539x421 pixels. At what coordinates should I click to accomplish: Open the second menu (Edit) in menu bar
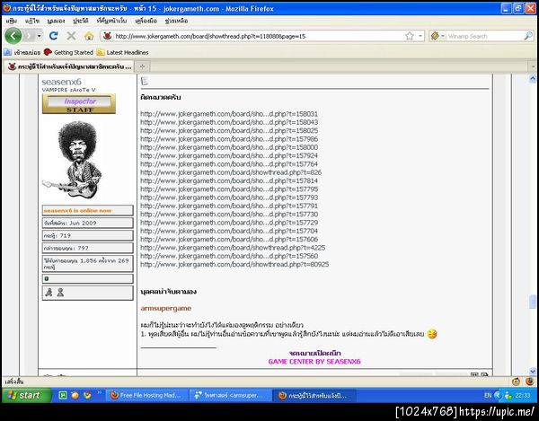coord(32,21)
